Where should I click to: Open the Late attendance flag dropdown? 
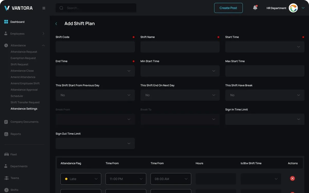[x=81, y=179]
